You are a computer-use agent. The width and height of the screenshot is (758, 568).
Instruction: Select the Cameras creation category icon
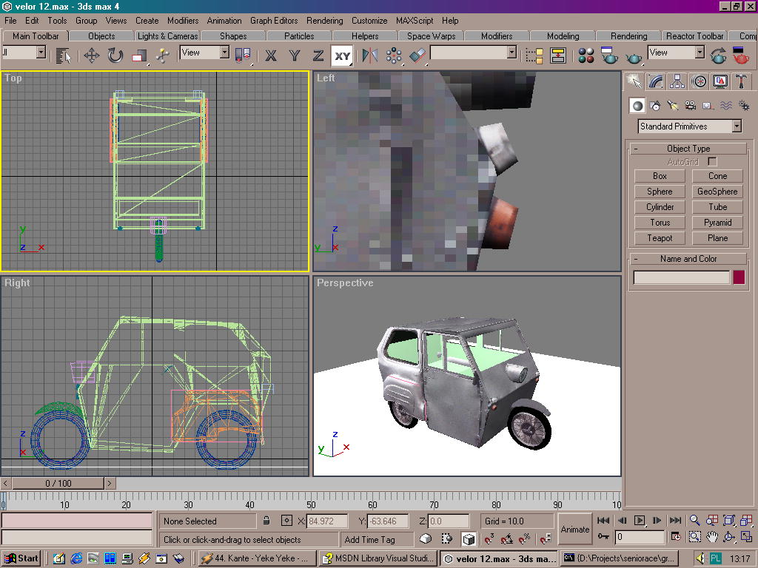[x=690, y=106]
